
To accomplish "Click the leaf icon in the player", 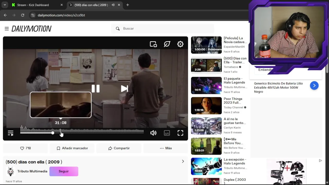I will point(167,44).
